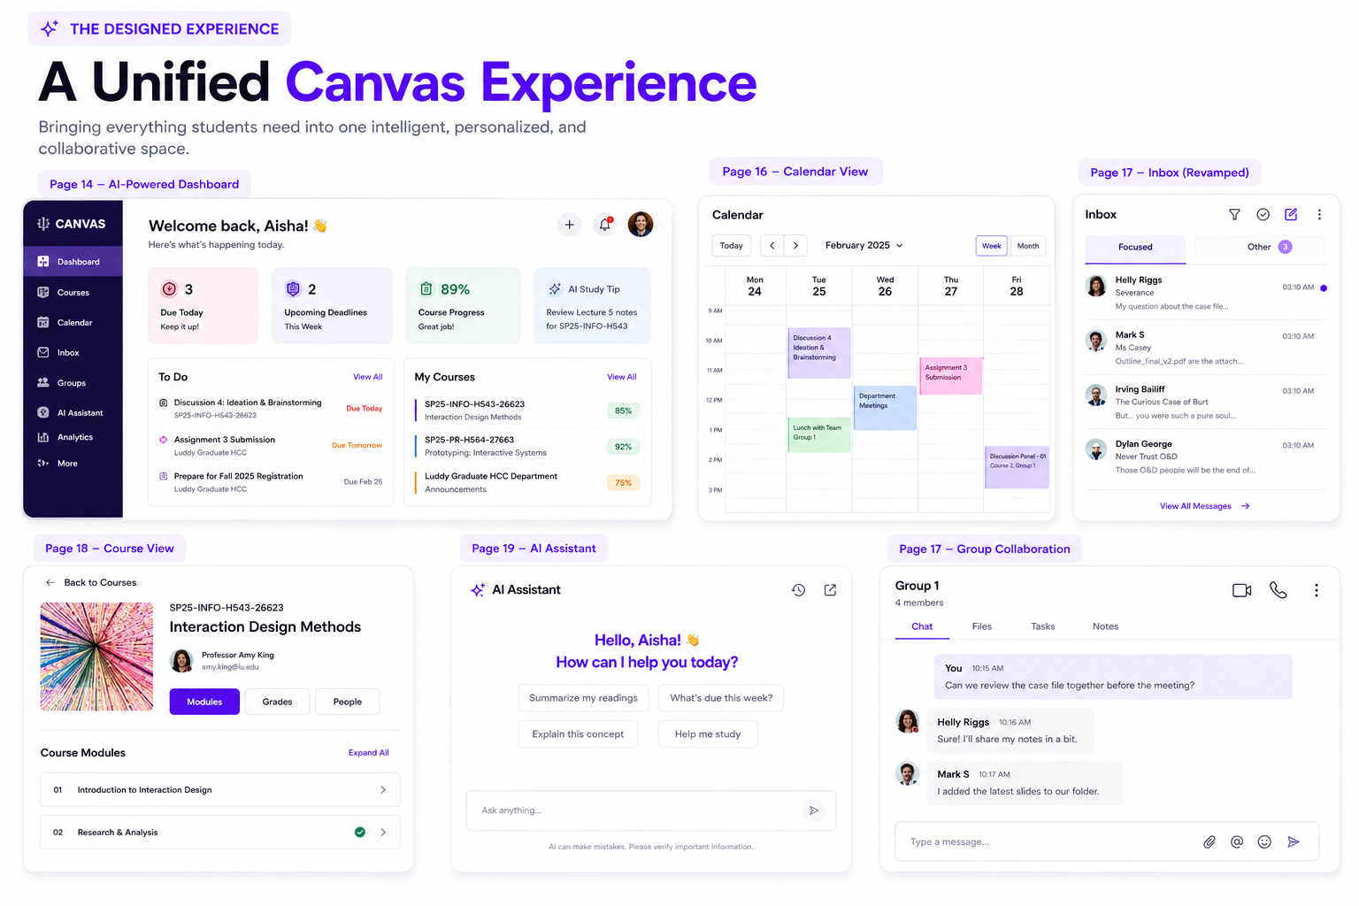Screen dimensions: 1359x906
Task: Start a Group 1 voice call
Action: point(1278,590)
